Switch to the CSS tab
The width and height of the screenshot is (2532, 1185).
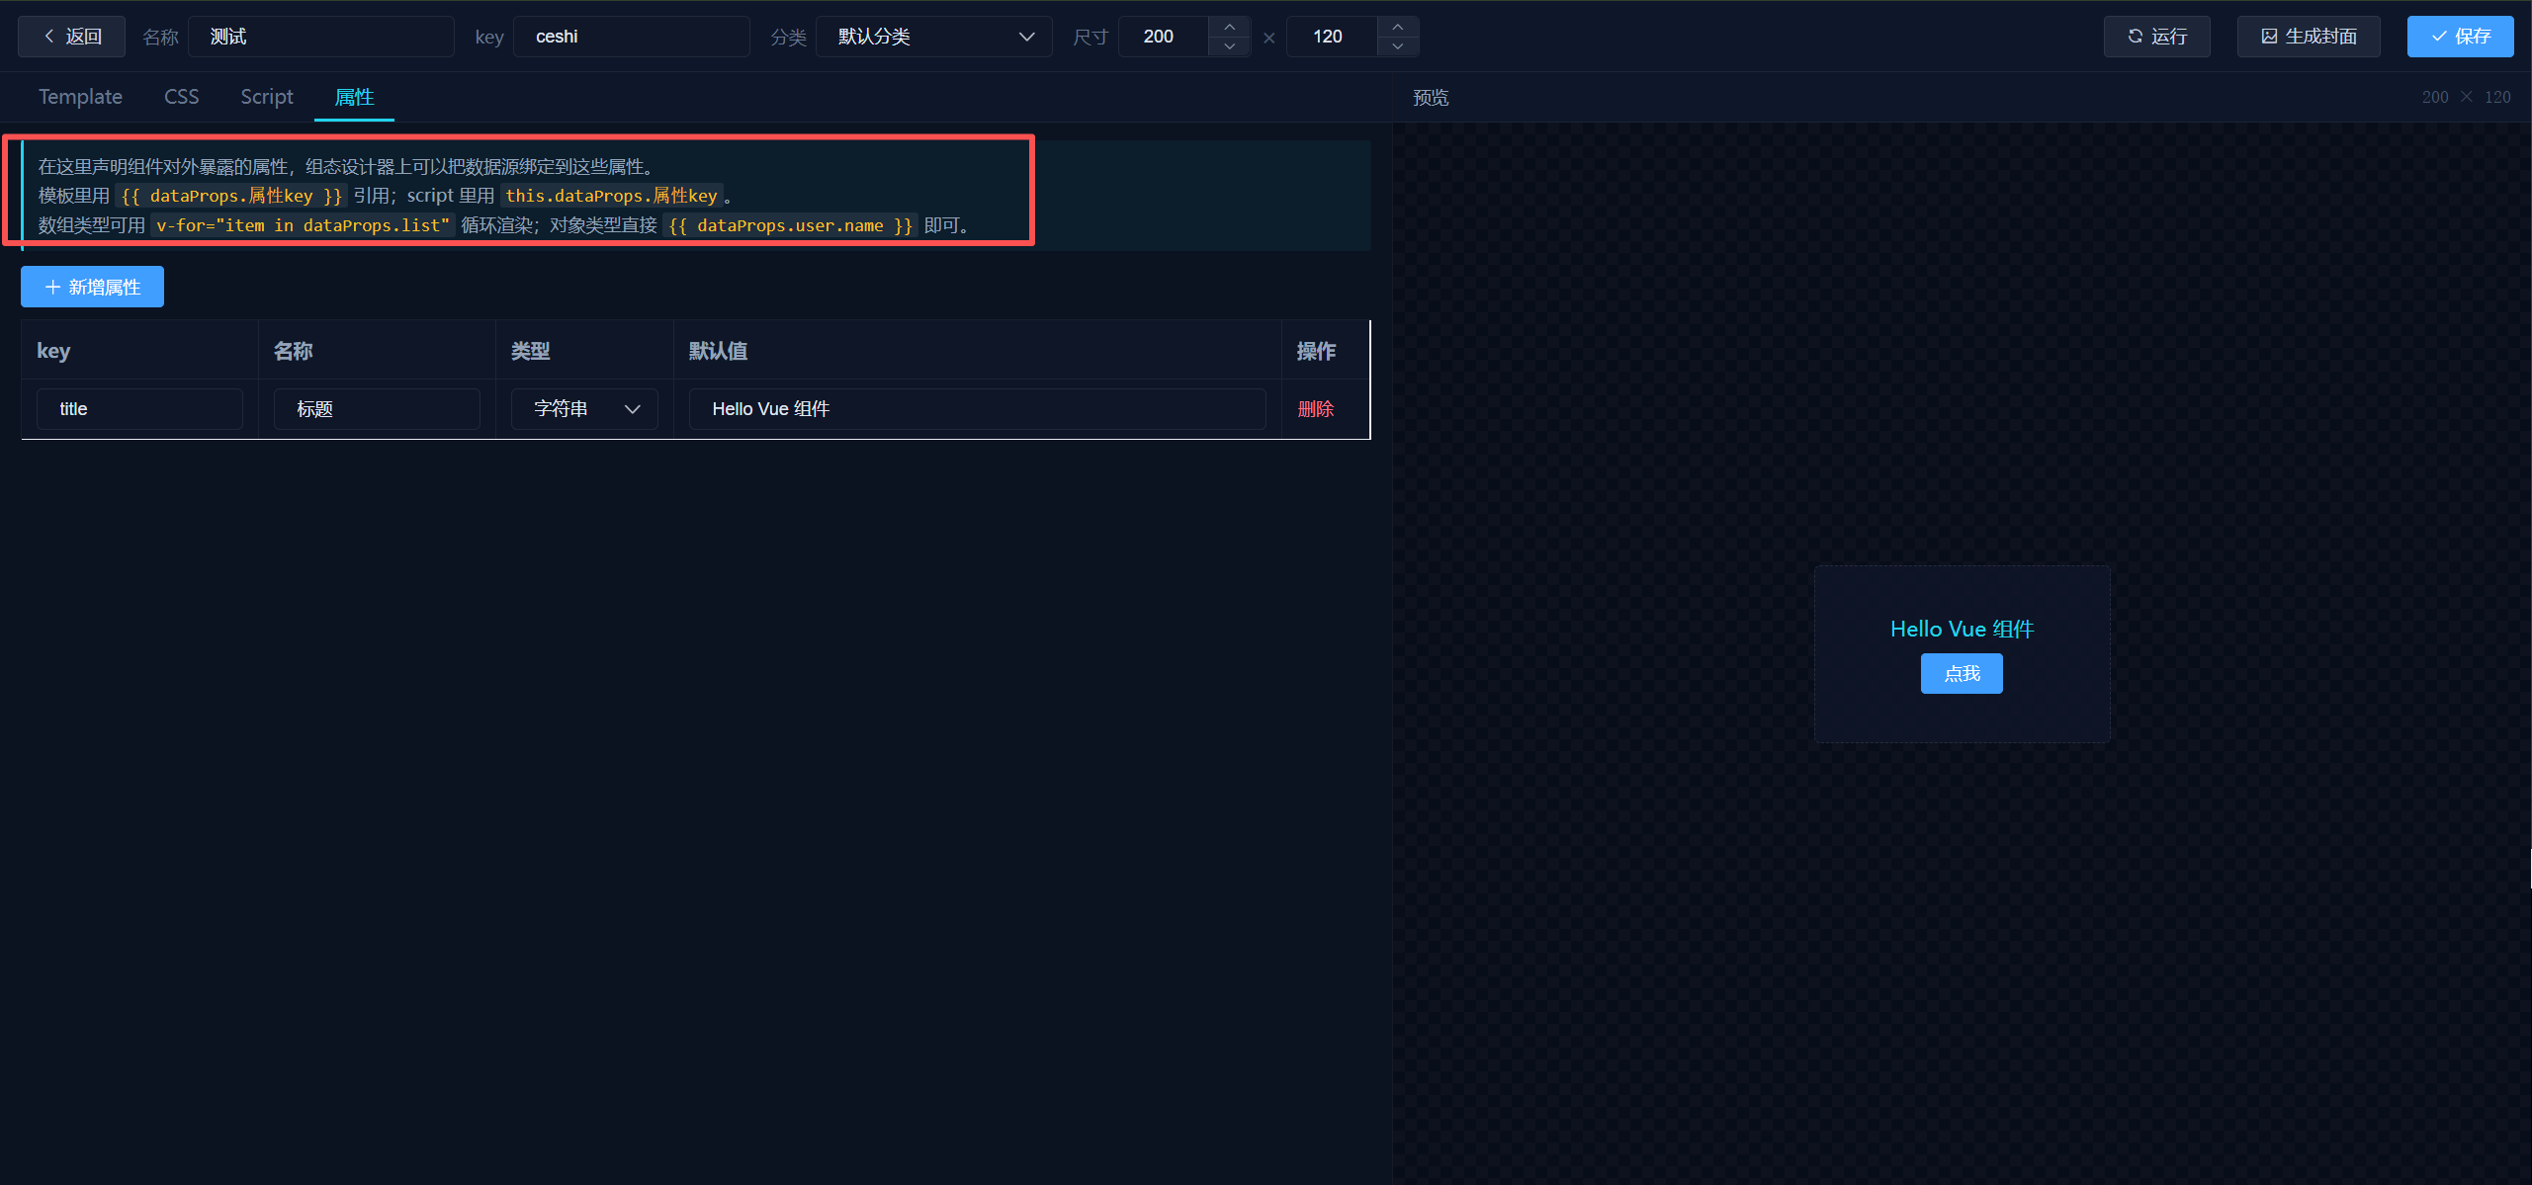click(x=181, y=97)
